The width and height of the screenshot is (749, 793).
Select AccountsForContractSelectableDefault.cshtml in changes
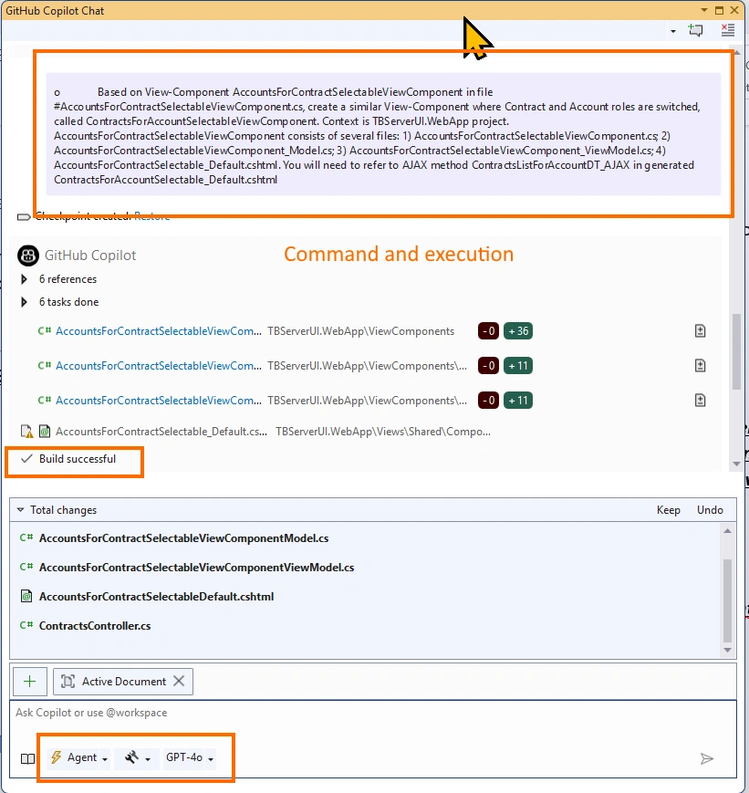coord(156,597)
